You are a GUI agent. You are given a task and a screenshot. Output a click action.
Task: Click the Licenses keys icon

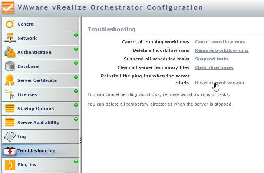[10, 94]
